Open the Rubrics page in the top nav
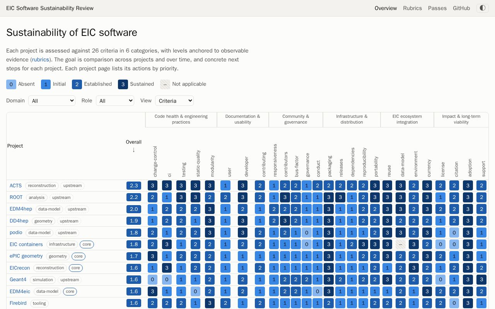The width and height of the screenshot is (495, 309). pyautogui.click(x=412, y=8)
